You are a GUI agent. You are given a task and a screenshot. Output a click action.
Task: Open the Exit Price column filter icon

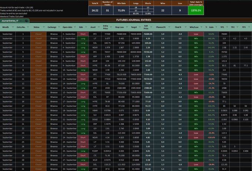[151, 27]
